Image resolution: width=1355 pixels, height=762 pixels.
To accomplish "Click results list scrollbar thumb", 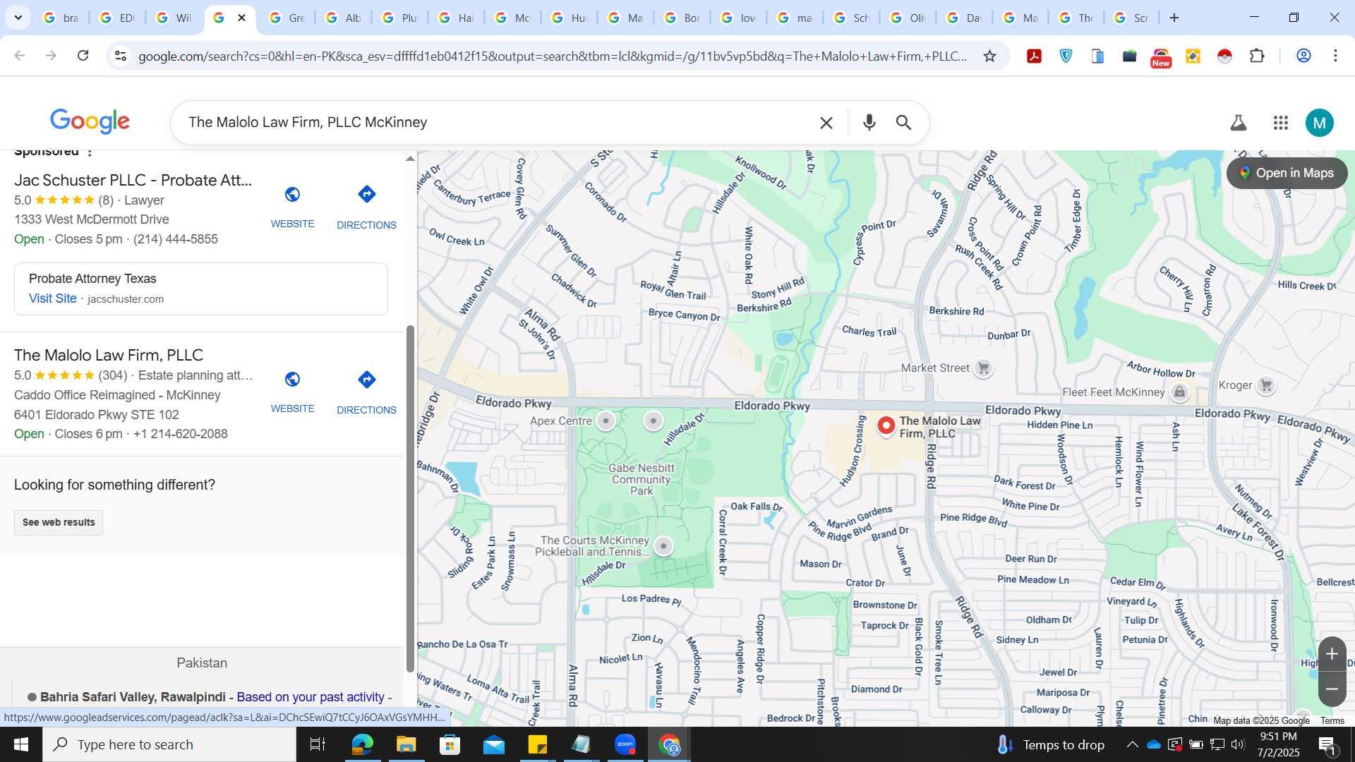I will point(410,499).
